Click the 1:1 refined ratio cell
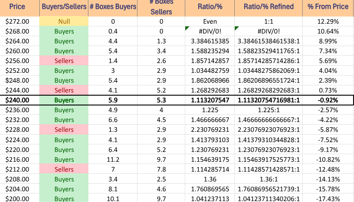Image resolution: width=354 pixels, height=202 pixels. click(x=268, y=21)
